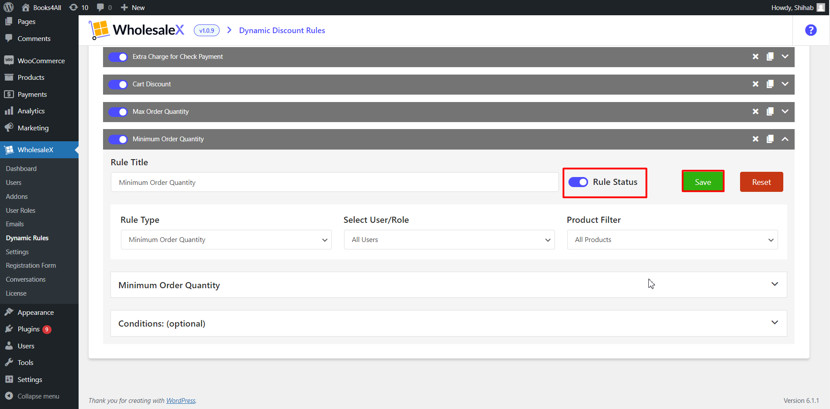This screenshot has width=830, height=409.
Task: Toggle the Max Order Quantity rule
Action: point(118,112)
